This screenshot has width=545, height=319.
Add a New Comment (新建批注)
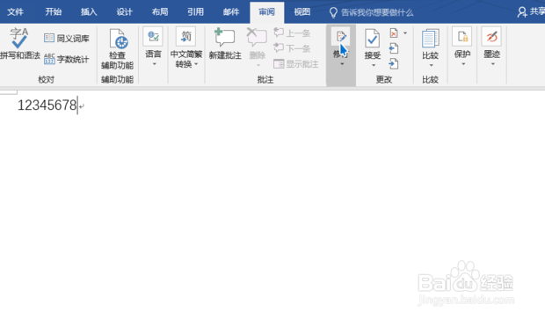click(x=225, y=43)
